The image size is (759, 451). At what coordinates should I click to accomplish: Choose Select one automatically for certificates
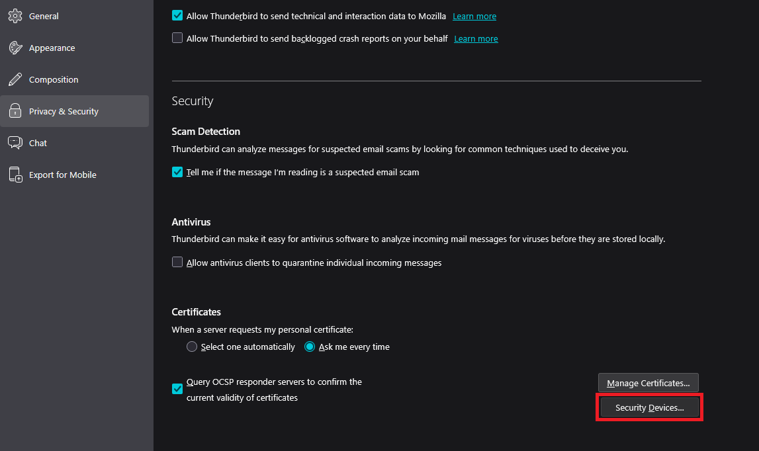pos(192,347)
